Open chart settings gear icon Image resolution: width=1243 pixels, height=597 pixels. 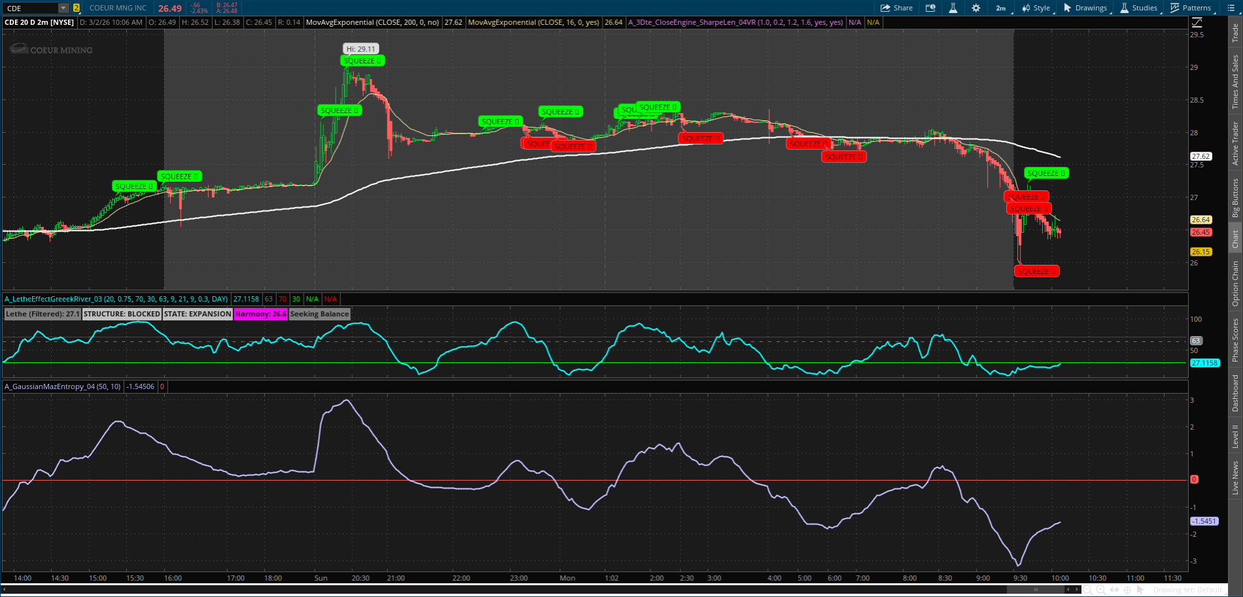[x=976, y=8]
